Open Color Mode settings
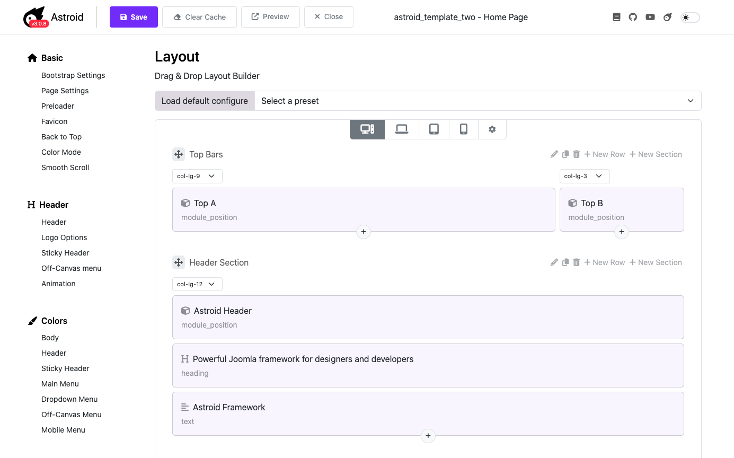The width and height of the screenshot is (734, 458). (x=61, y=152)
